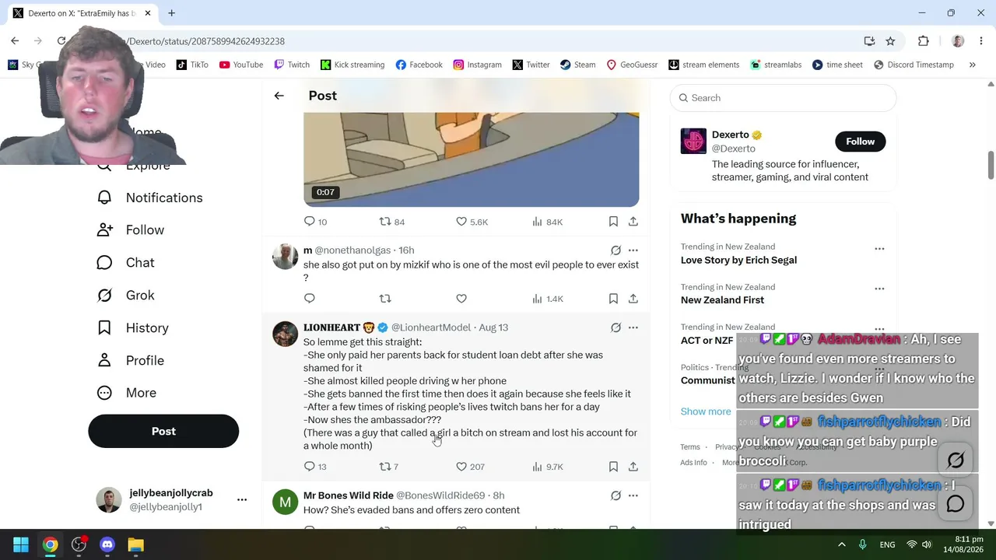
Task: Open the @LionheartModel profile link
Action: tap(431, 327)
